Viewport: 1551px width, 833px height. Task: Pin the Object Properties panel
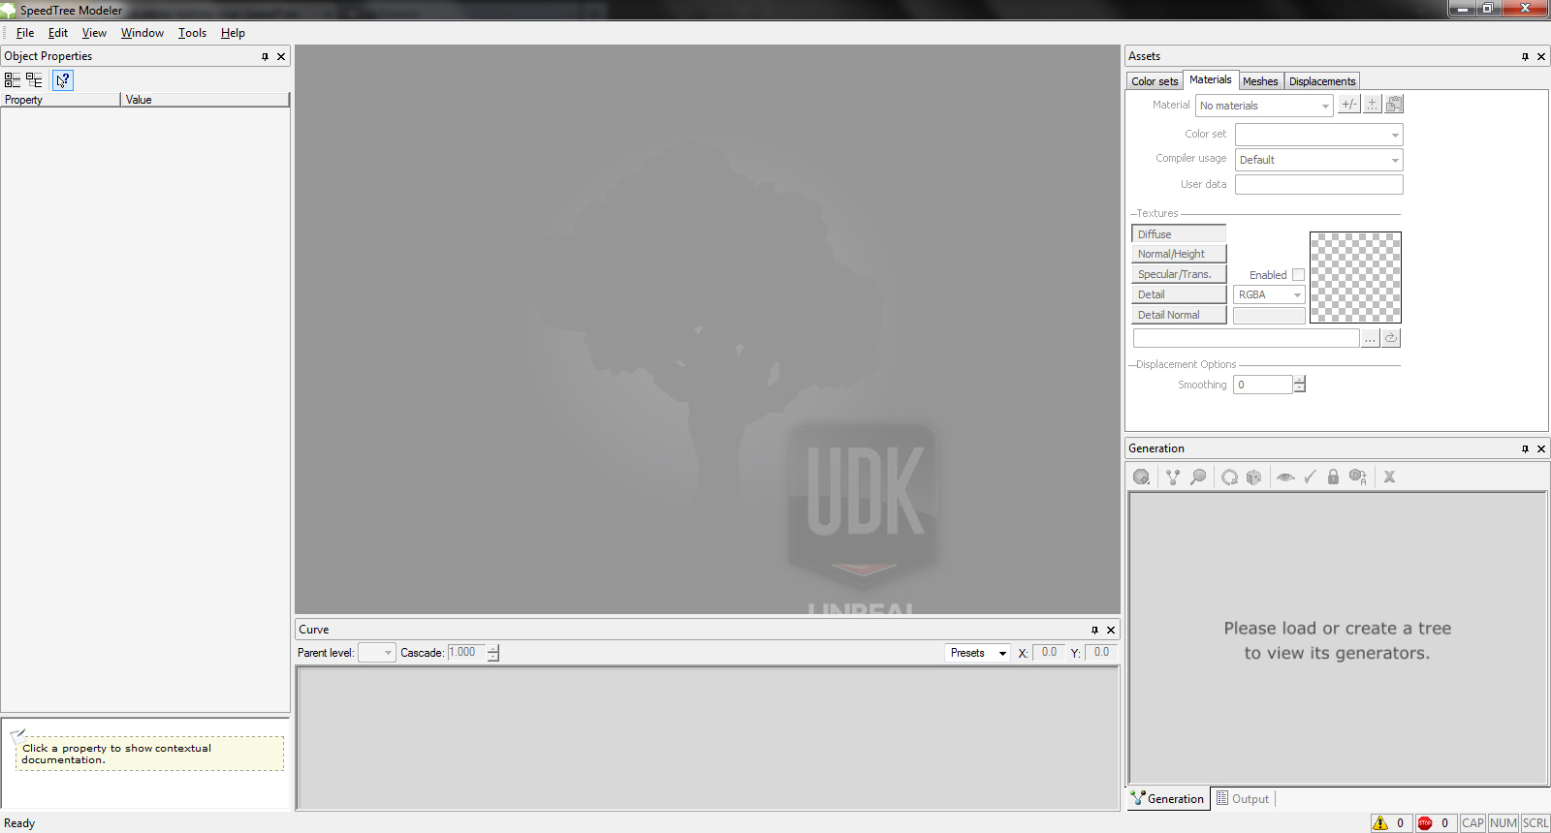(265, 56)
